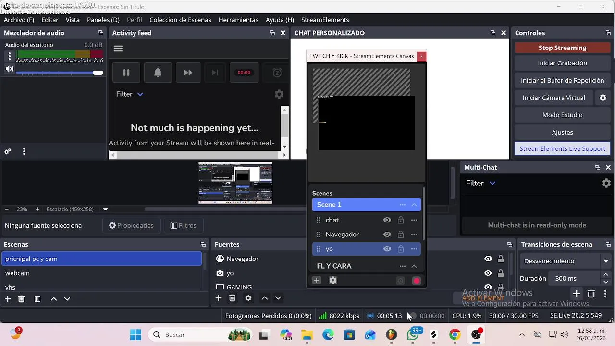Open Scene 1 more options dots
The image size is (615, 346).
click(x=403, y=205)
